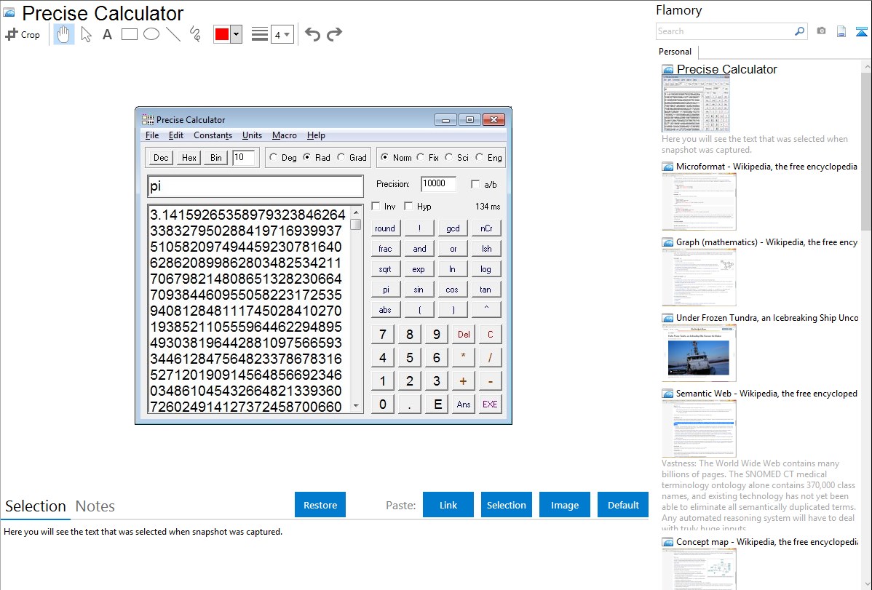Click the Concept map - Wikipedia entry title

point(767,542)
